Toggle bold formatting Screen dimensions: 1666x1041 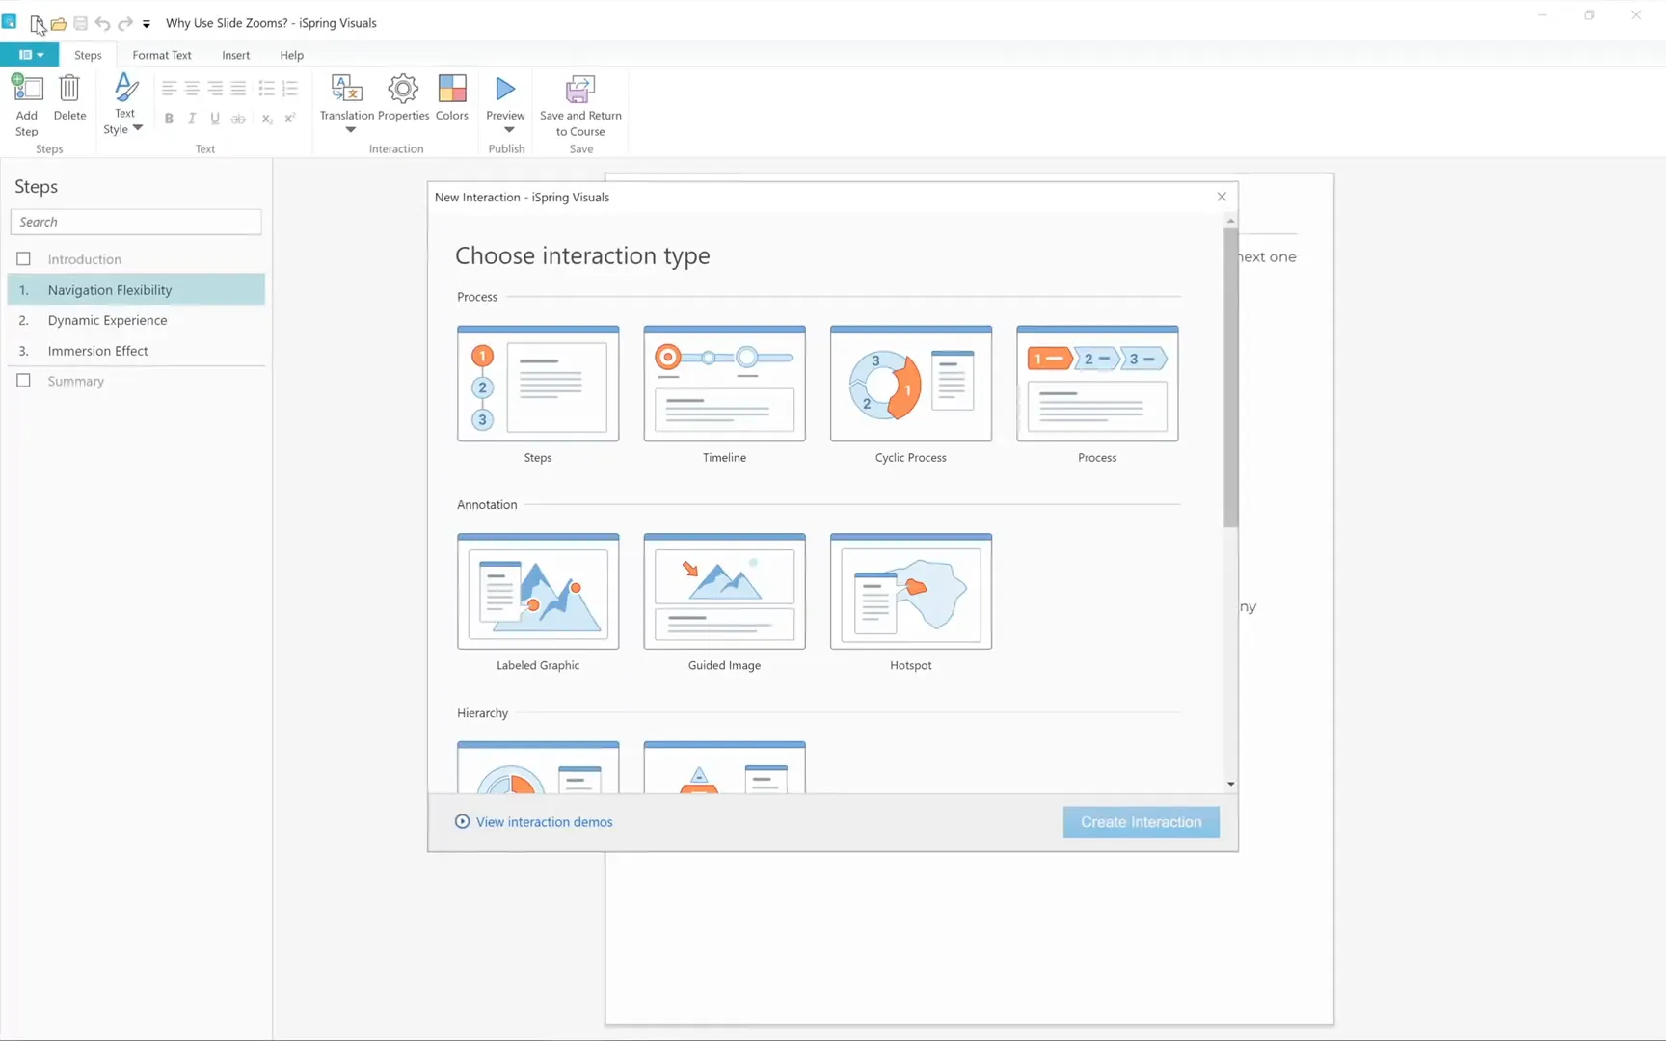click(169, 119)
